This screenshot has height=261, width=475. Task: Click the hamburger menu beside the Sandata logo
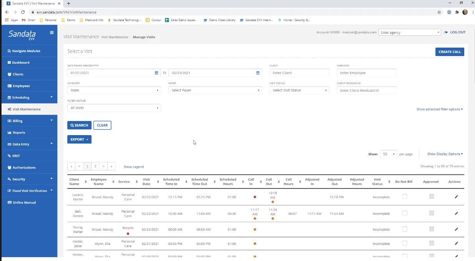click(51, 33)
